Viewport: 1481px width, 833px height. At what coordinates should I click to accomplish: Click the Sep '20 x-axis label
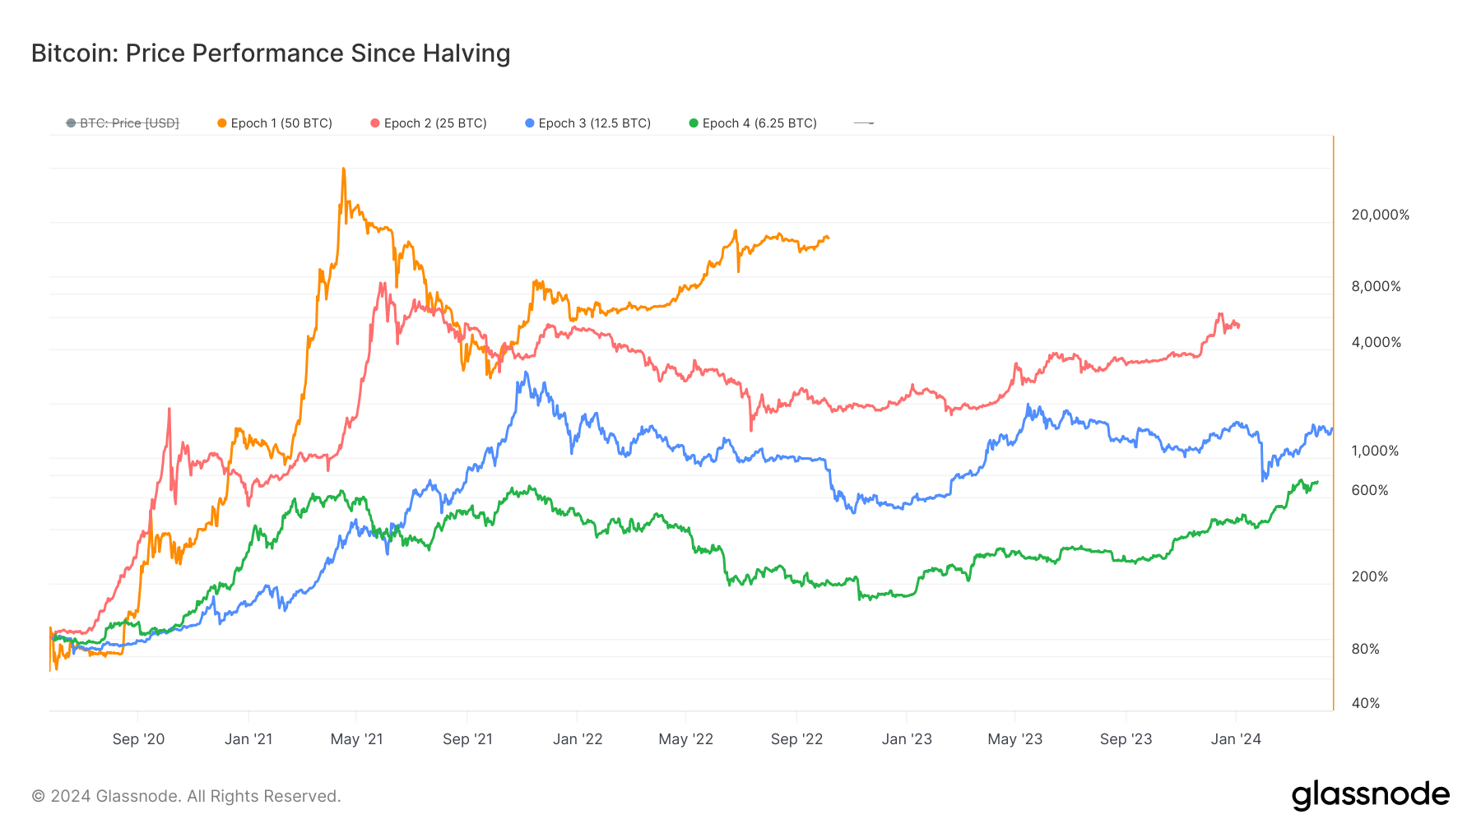(x=138, y=739)
